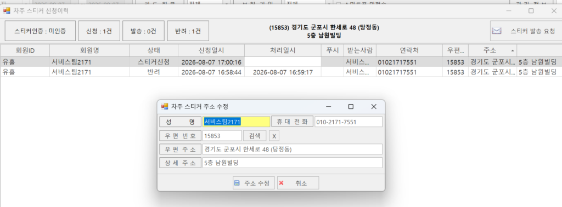Click the 우편번호 field showing 15853

(222, 136)
